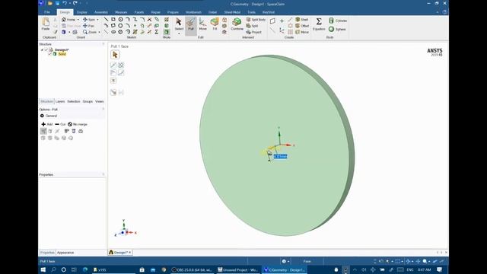Click the Design1 document tab below the viewport
This screenshot has height=274, width=487.
(x=120, y=253)
